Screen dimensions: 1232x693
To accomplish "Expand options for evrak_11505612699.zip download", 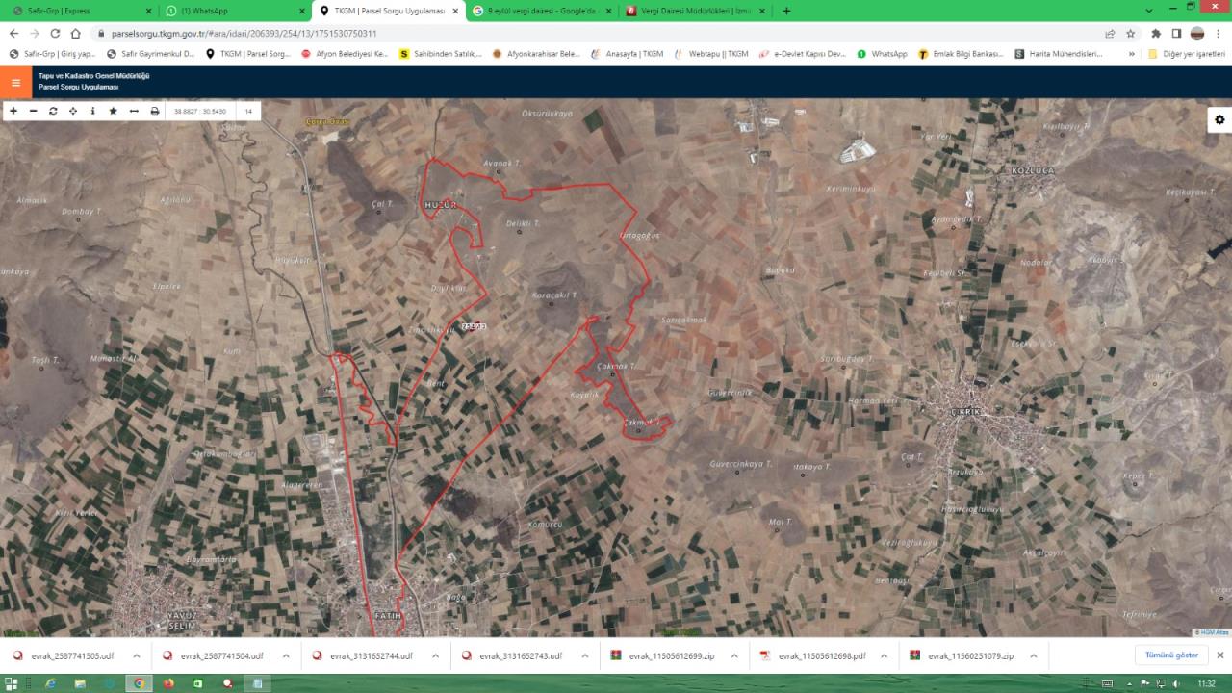I will [734, 655].
